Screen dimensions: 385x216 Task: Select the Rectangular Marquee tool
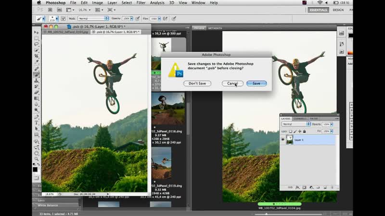point(37,38)
